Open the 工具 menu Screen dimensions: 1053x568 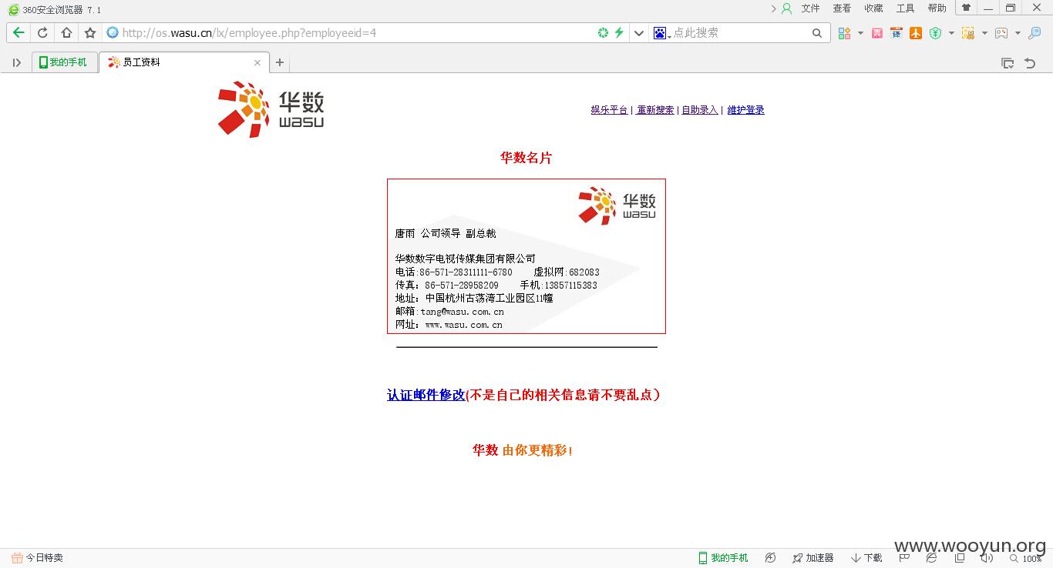click(x=905, y=8)
